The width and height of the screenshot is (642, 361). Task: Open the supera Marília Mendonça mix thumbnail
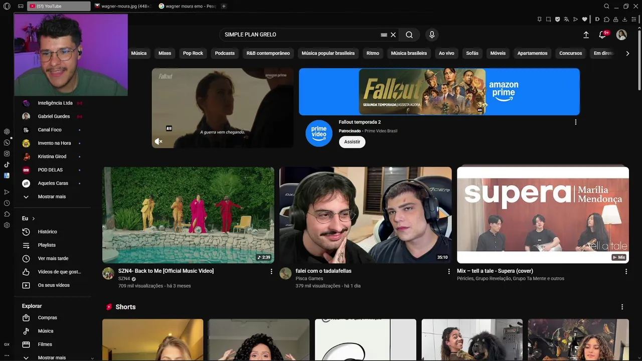(543, 215)
